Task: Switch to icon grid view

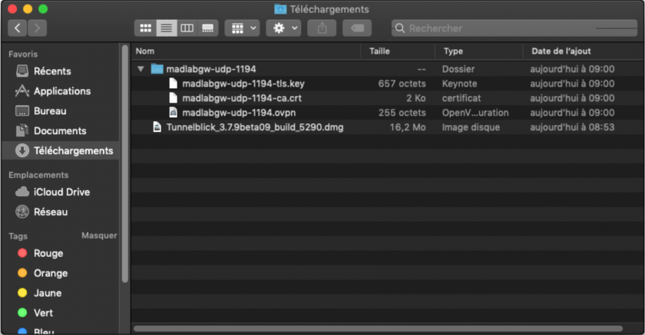Action: [146, 28]
